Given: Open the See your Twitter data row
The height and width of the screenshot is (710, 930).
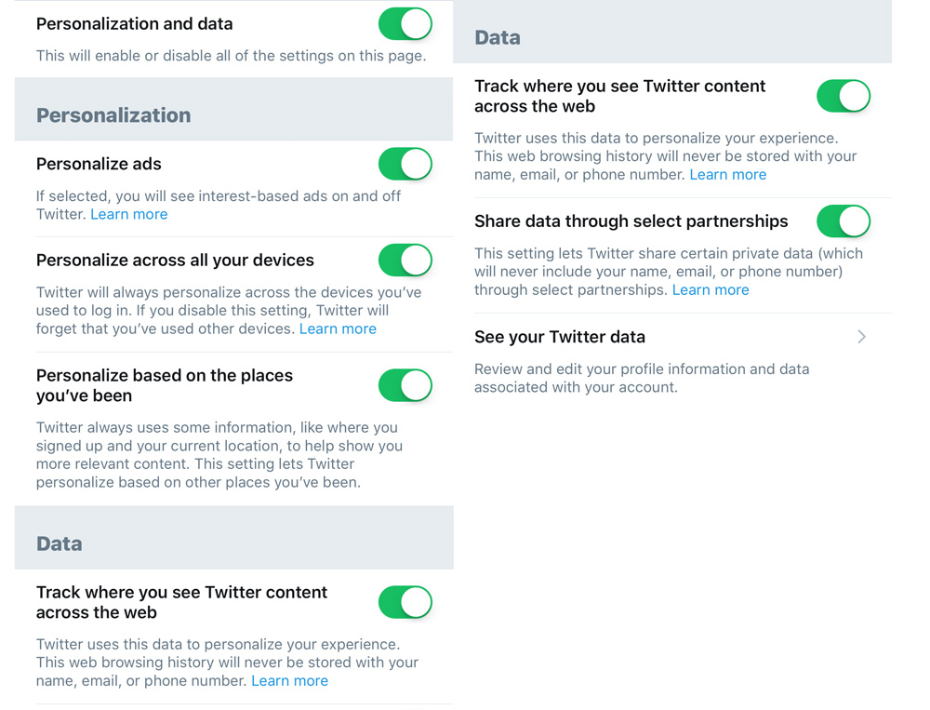Looking at the screenshot, I should (560, 337).
